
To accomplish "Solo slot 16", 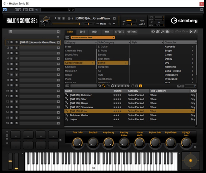I will point(16,123).
